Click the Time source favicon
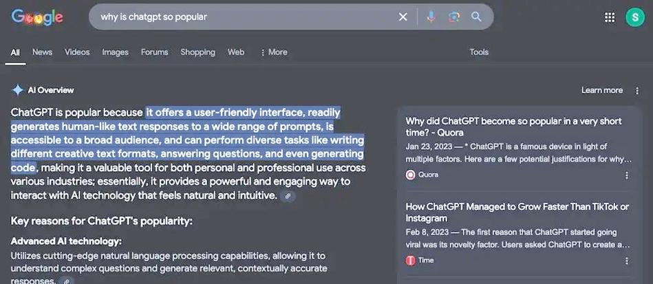This screenshot has height=284, width=653. 410,260
